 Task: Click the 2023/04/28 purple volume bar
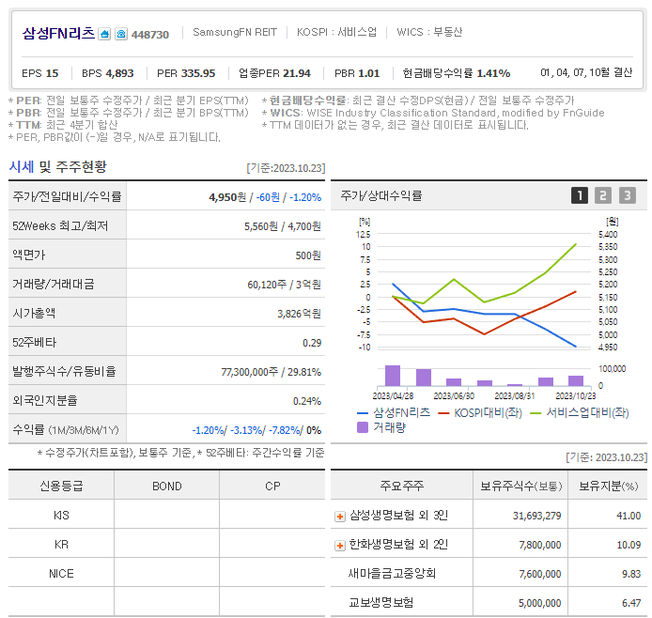(393, 376)
